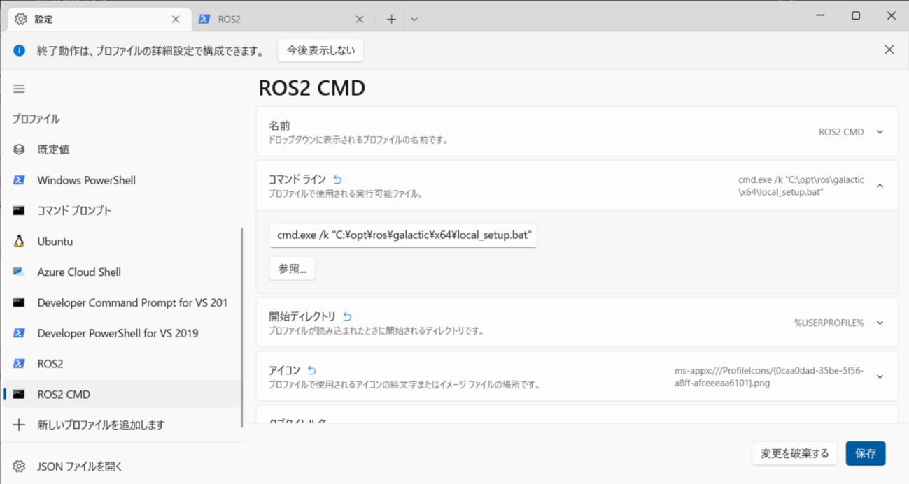Expand the starting directory setting
Screen dimensions: 909x484
click(x=880, y=323)
